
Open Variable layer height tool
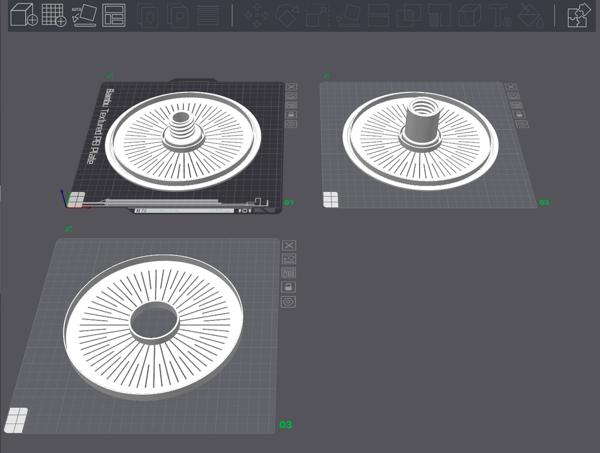[x=208, y=15]
